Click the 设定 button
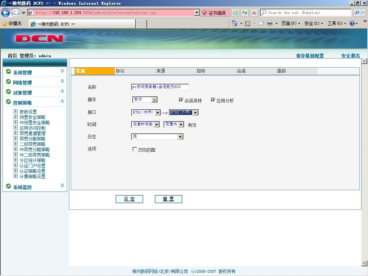This screenshot has width=368, height=276. pyautogui.click(x=129, y=199)
